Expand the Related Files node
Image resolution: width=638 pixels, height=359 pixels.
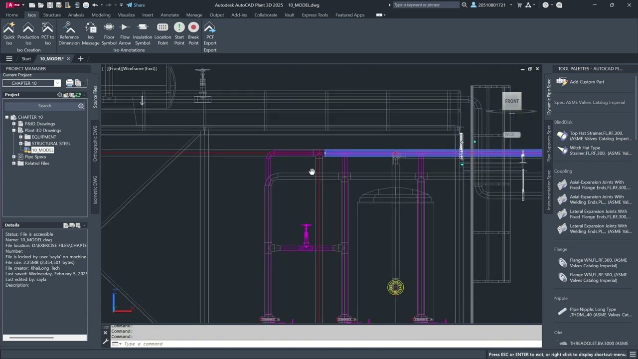pos(14,163)
